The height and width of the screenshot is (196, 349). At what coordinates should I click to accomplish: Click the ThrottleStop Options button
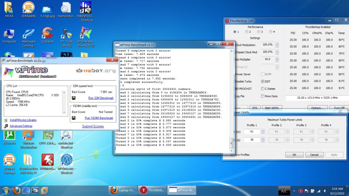[317, 108]
